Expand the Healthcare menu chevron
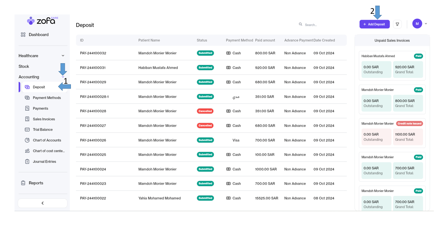Screen dimensions: 442x226 [63, 56]
